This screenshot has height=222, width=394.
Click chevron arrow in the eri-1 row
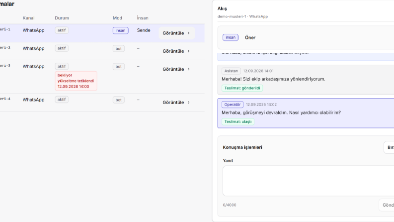[189, 33]
